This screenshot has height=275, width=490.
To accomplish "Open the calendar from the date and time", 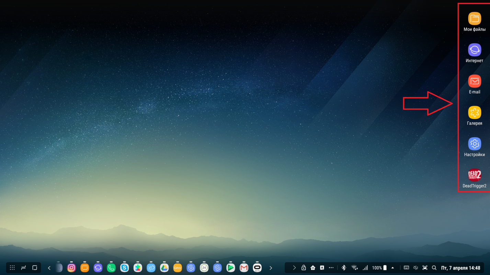I will [460, 268].
